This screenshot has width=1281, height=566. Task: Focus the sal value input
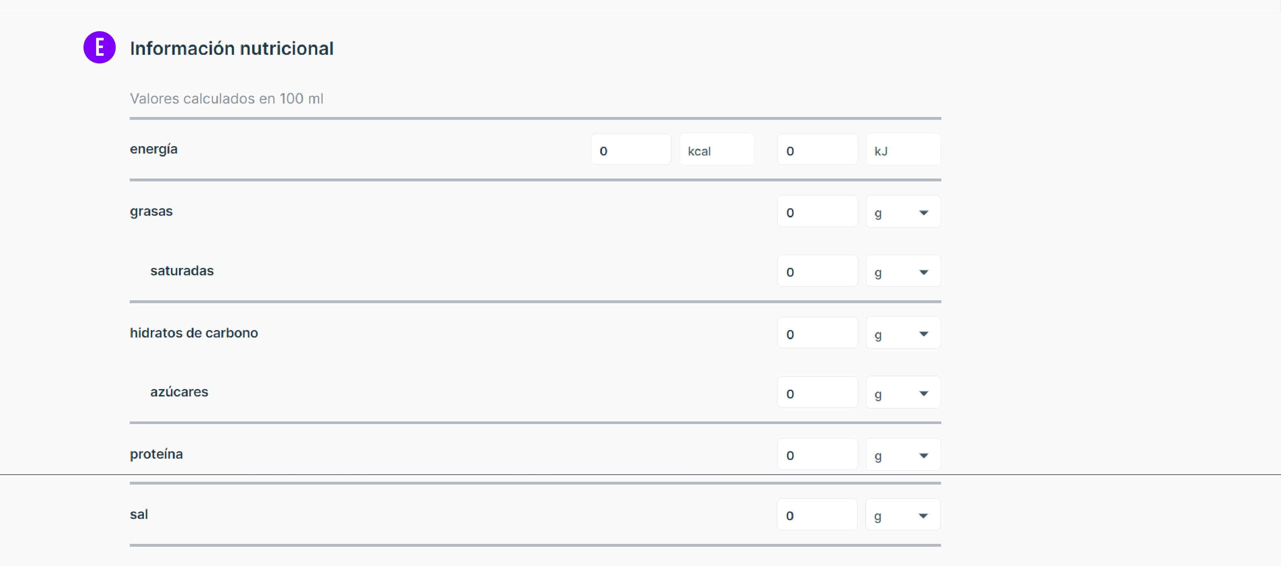816,515
